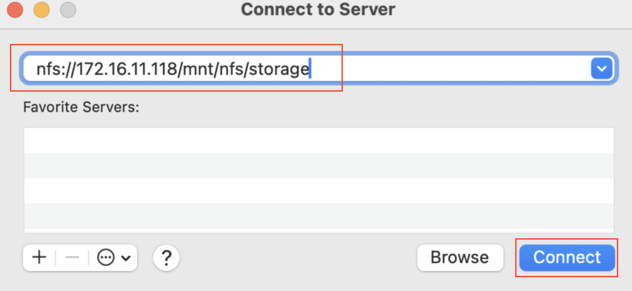Click the word storage in the address

coord(279,69)
